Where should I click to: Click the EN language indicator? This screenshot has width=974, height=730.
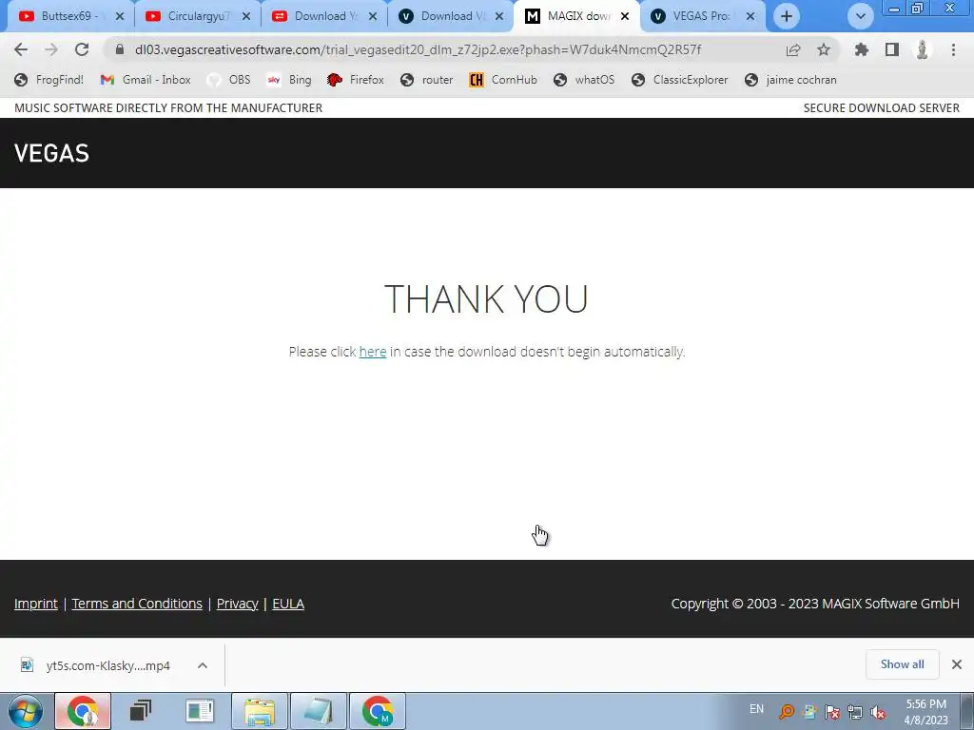[x=756, y=709]
